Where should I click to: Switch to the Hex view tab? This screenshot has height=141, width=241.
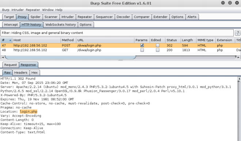tap(35, 73)
